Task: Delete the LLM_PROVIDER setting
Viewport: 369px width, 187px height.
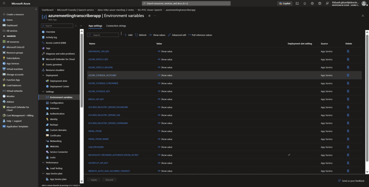Action: [348, 147]
